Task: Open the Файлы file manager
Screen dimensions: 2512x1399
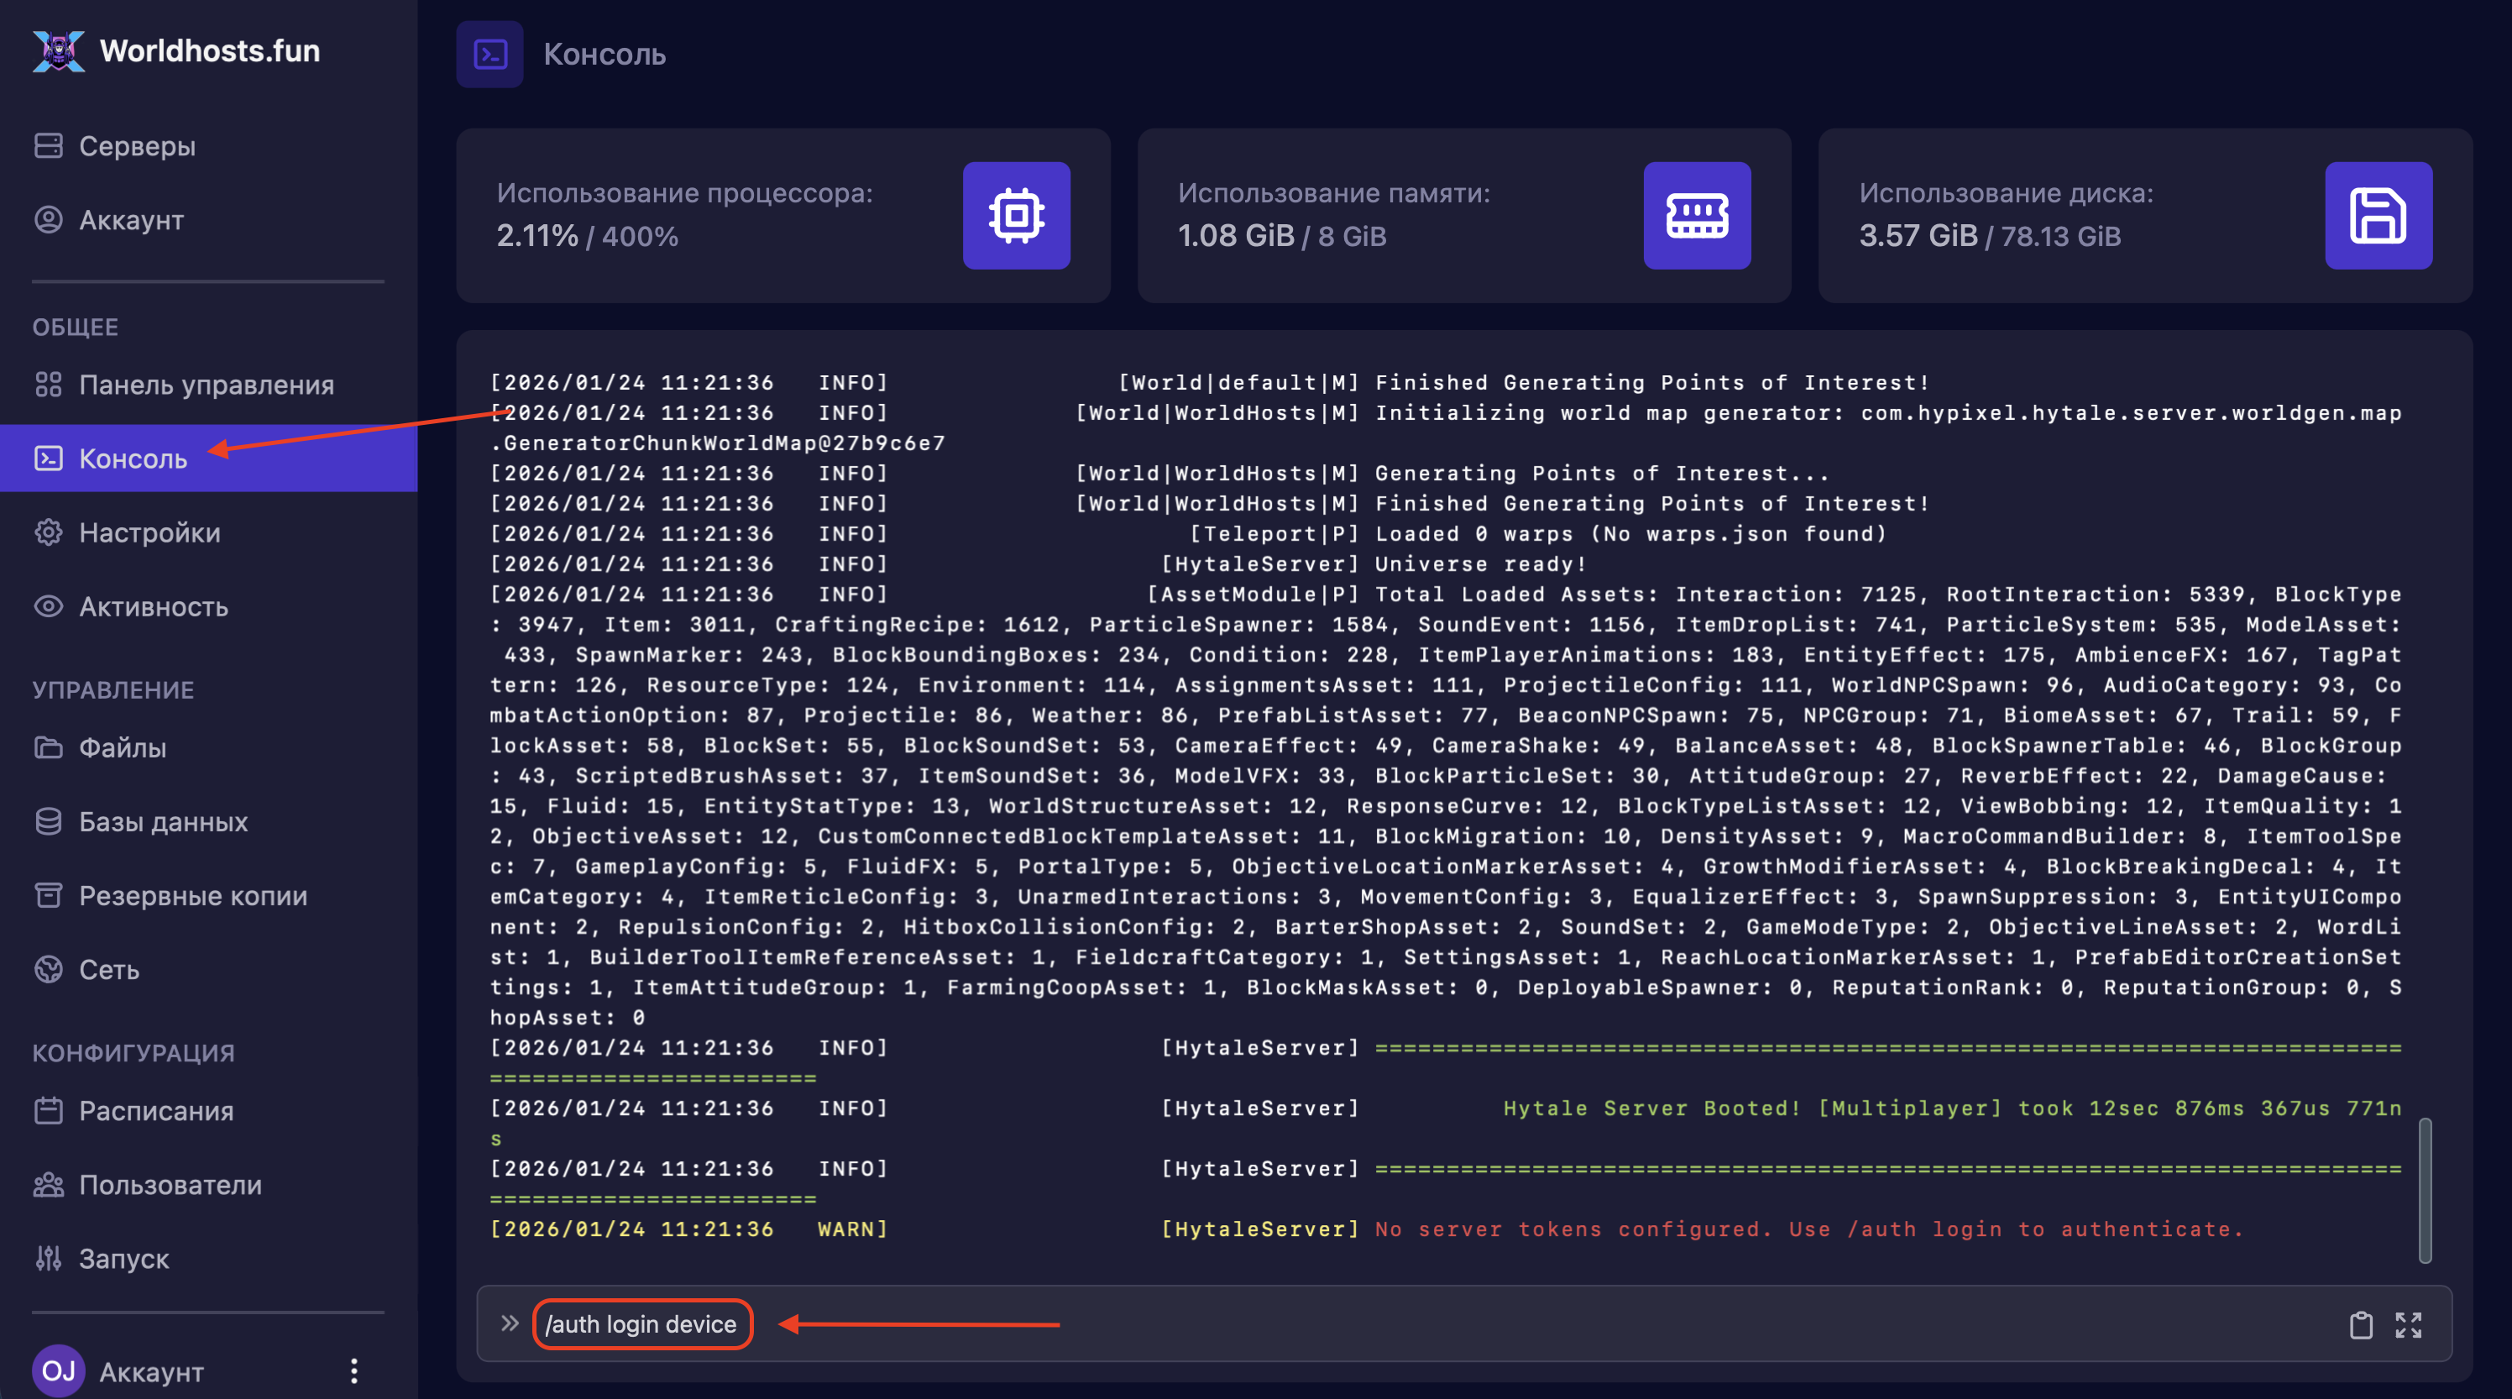Action: tap(122, 747)
